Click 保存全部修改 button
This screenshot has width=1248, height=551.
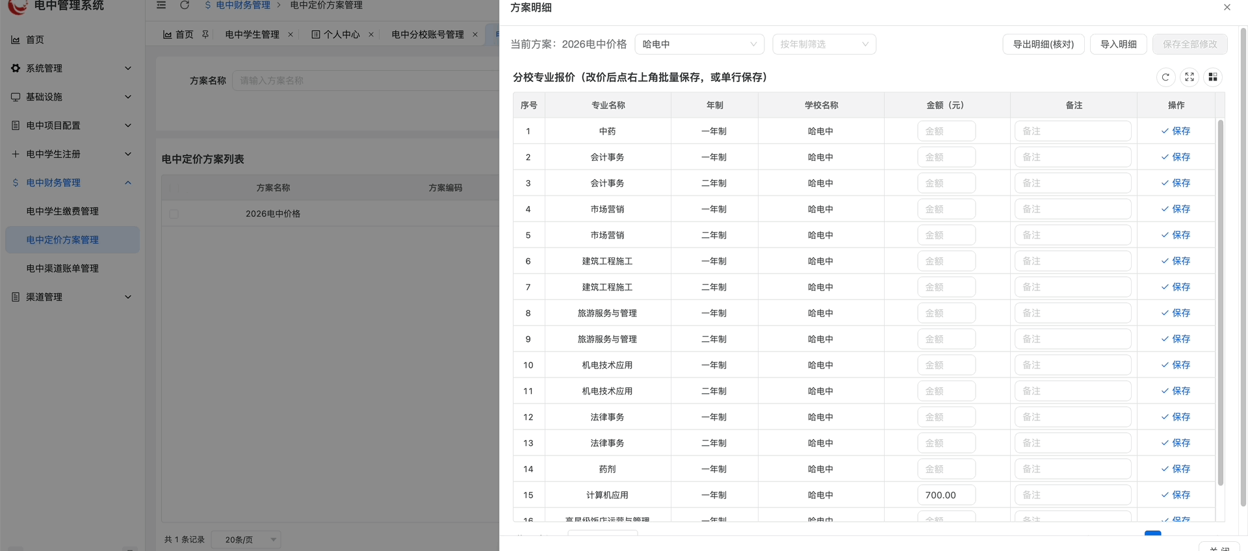[1189, 44]
